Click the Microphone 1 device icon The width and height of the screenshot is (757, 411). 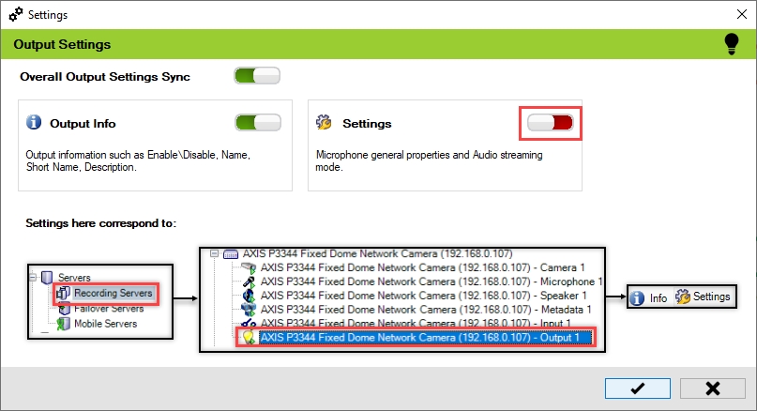[249, 282]
